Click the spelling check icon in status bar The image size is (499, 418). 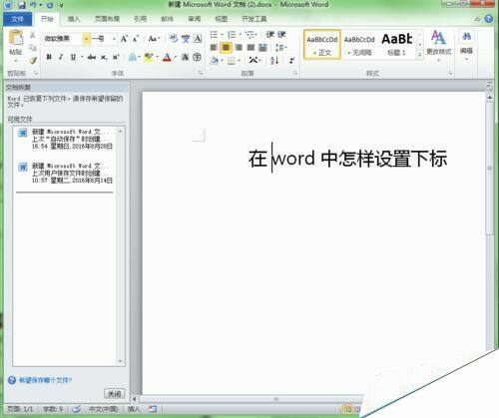pos(76,409)
